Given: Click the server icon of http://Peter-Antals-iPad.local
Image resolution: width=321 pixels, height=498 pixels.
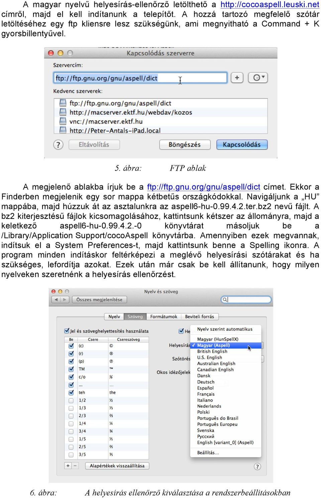Looking at the screenshot, I should pos(63,130).
